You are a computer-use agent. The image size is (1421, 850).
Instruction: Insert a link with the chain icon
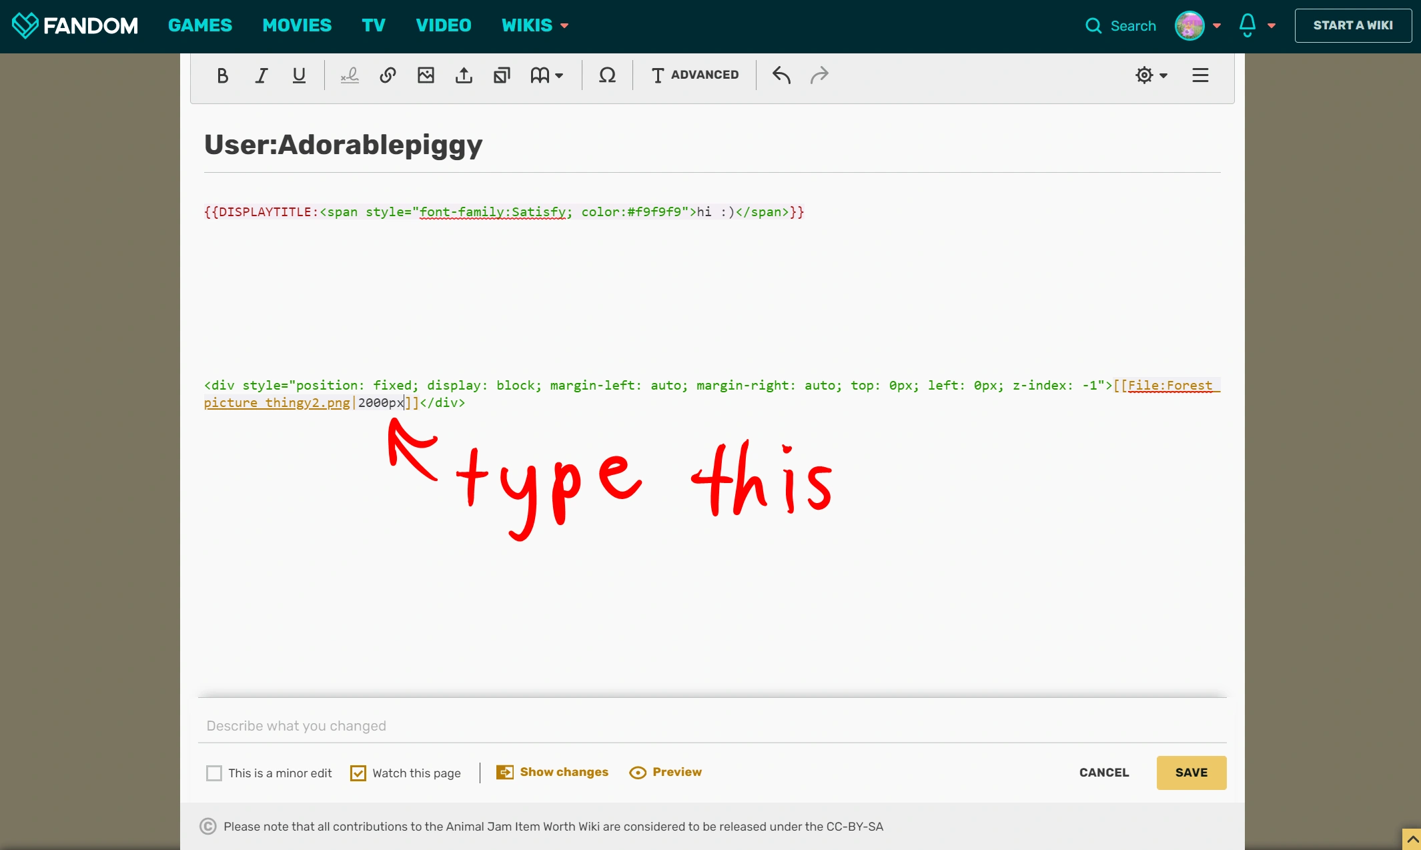388,75
